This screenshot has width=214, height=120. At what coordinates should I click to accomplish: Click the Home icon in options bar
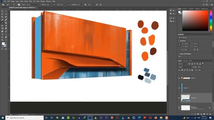[x=3, y=5]
